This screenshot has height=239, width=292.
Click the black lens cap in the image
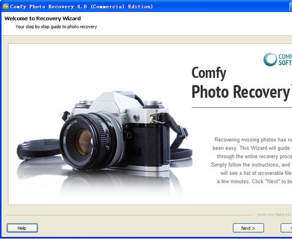pos(39,149)
